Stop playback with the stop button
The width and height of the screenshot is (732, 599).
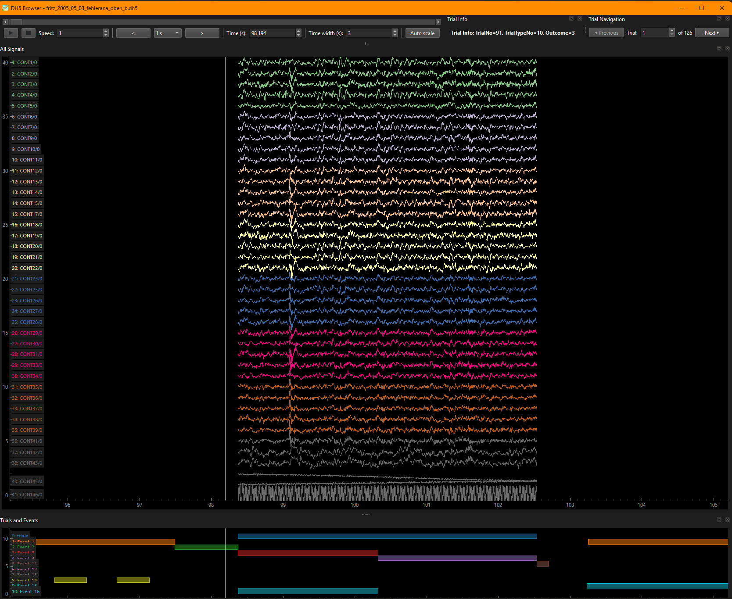29,33
